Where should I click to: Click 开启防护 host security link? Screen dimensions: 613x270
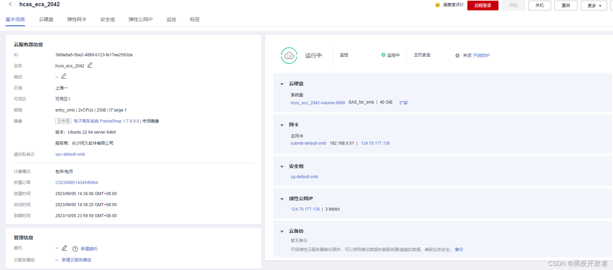481,55
